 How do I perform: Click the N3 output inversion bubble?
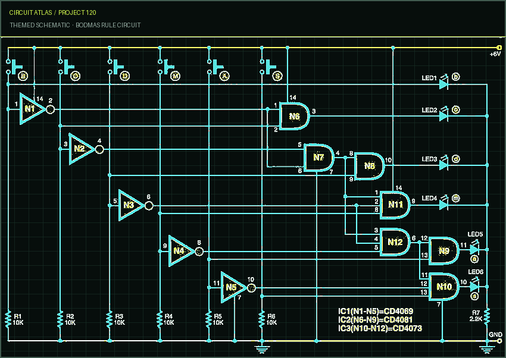click(149, 206)
